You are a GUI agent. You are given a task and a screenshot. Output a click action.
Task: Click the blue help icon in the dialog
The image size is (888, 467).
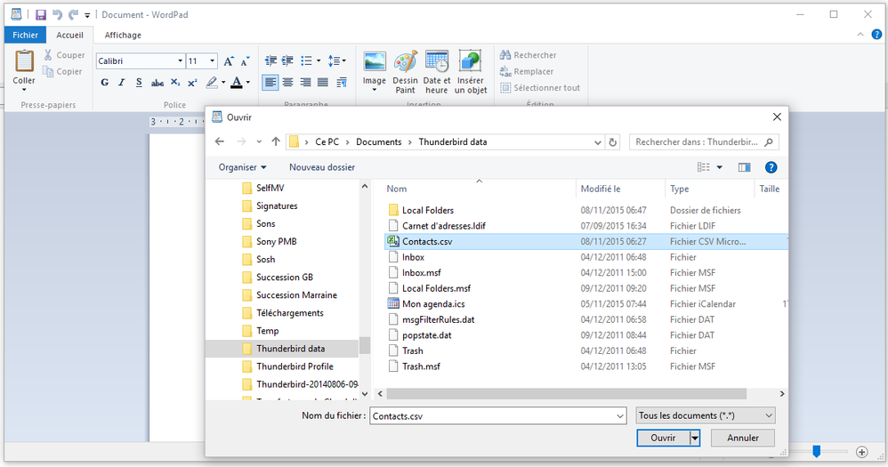click(771, 167)
